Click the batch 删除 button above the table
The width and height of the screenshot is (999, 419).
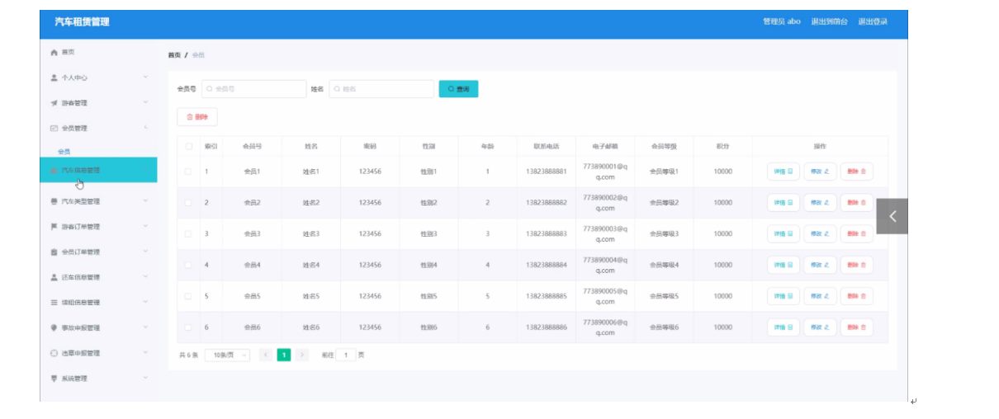197,117
